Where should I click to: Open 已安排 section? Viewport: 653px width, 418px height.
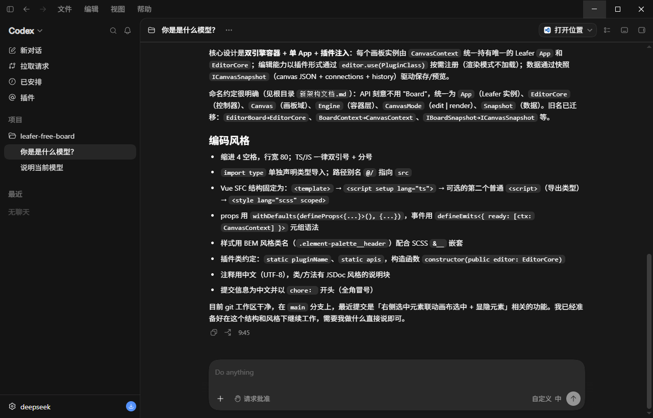(x=70, y=82)
